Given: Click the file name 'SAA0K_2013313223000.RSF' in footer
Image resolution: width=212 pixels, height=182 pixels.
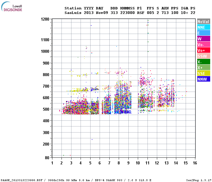Looking at the screenshot, I should pos(22,180).
